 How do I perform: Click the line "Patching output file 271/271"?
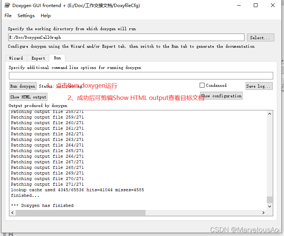click(x=47, y=184)
